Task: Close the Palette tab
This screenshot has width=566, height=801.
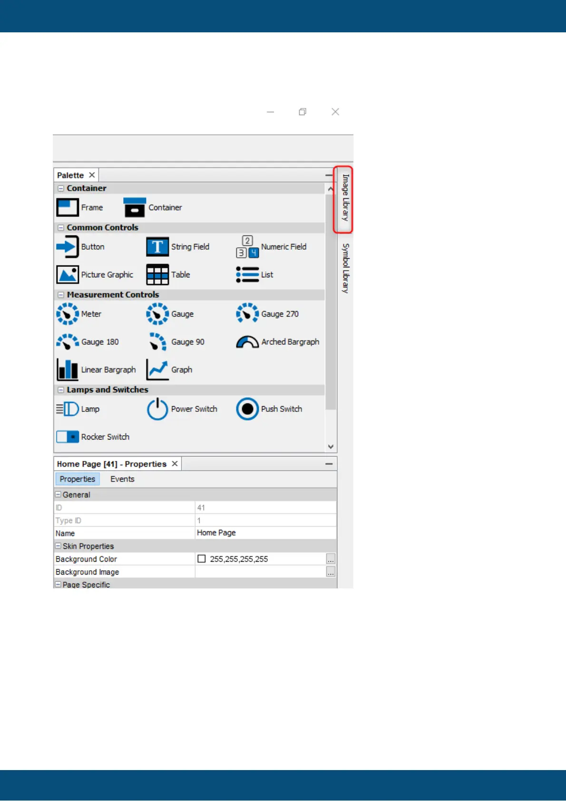Action: point(92,175)
